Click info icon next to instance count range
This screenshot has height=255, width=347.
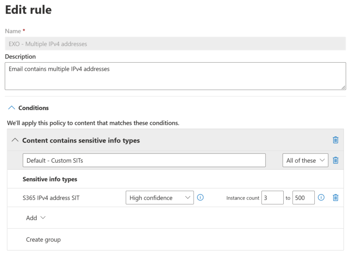pyautogui.click(x=321, y=198)
